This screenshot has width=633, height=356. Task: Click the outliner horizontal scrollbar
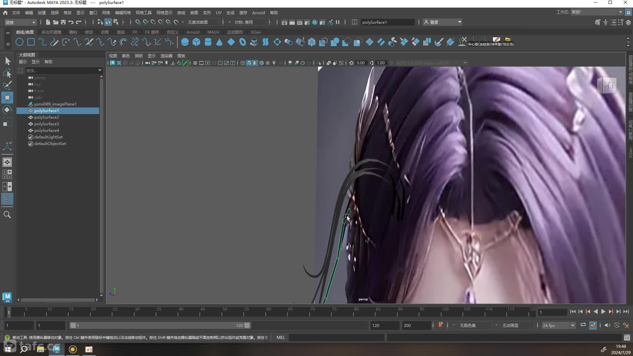[x=58, y=300]
